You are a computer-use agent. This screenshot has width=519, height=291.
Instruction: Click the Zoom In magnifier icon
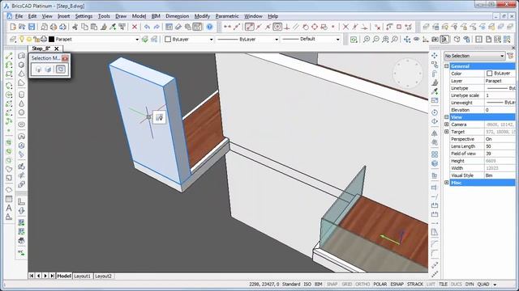pyautogui.click(x=367, y=40)
